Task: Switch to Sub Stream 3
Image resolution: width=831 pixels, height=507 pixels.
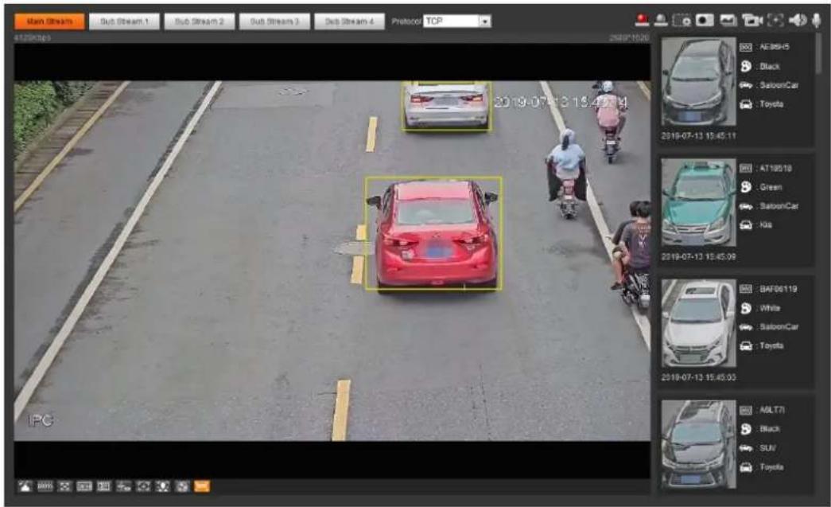Action: pyautogui.click(x=274, y=21)
